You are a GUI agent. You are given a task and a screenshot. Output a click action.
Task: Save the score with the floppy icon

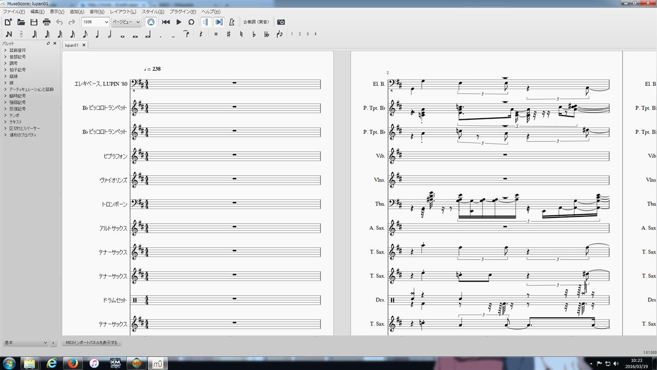pos(34,22)
